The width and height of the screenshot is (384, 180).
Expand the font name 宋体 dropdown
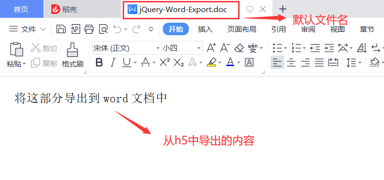158,48
